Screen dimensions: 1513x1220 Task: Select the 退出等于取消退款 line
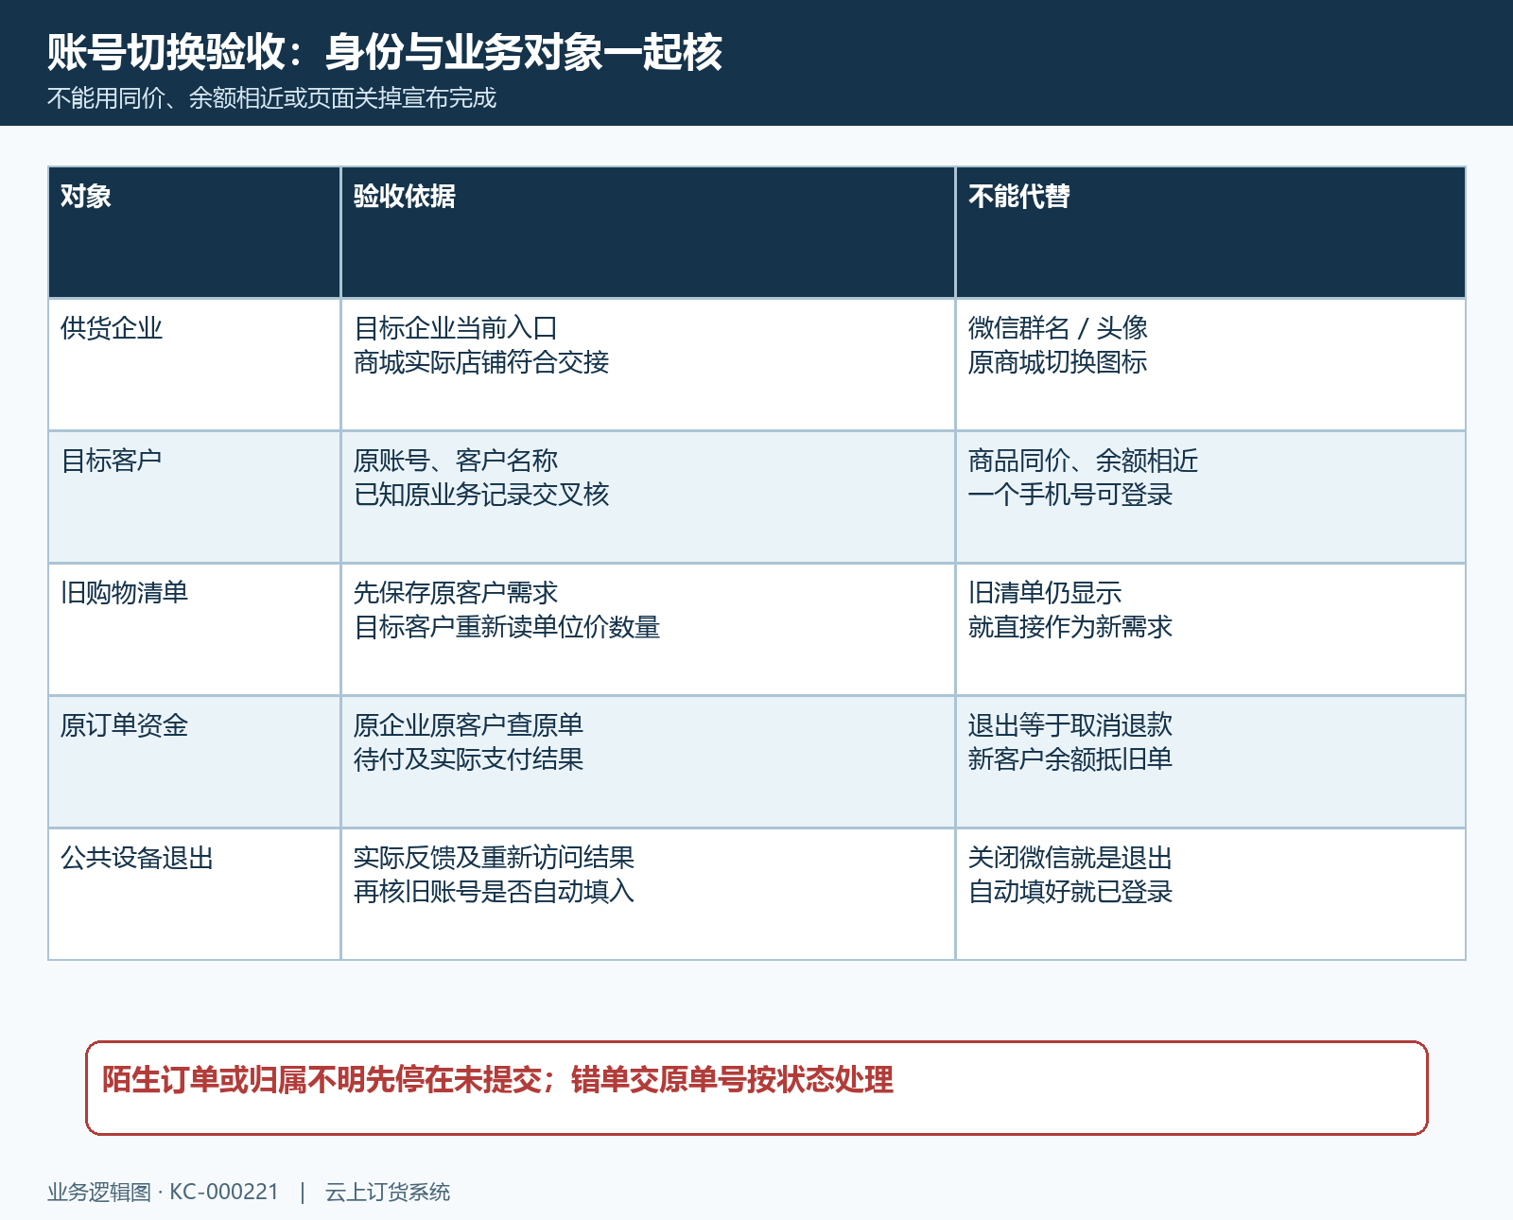1070,725
